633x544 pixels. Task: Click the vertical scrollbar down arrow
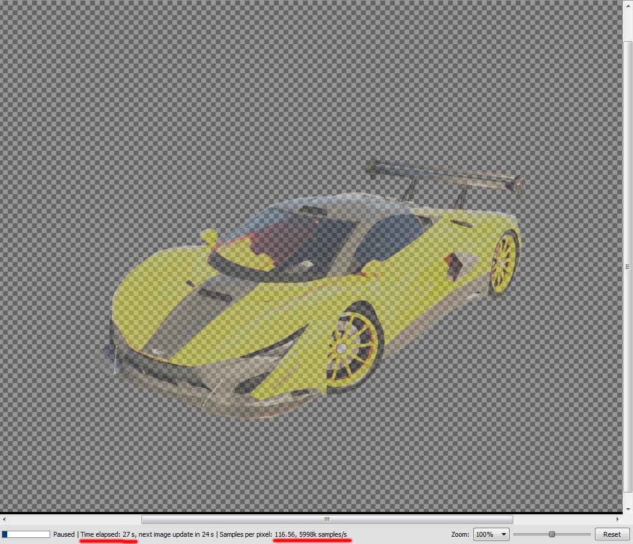coord(628,508)
